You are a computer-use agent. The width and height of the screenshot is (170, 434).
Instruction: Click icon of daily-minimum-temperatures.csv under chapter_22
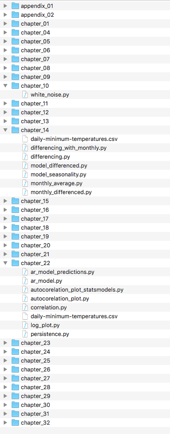pyautogui.click(x=25, y=316)
